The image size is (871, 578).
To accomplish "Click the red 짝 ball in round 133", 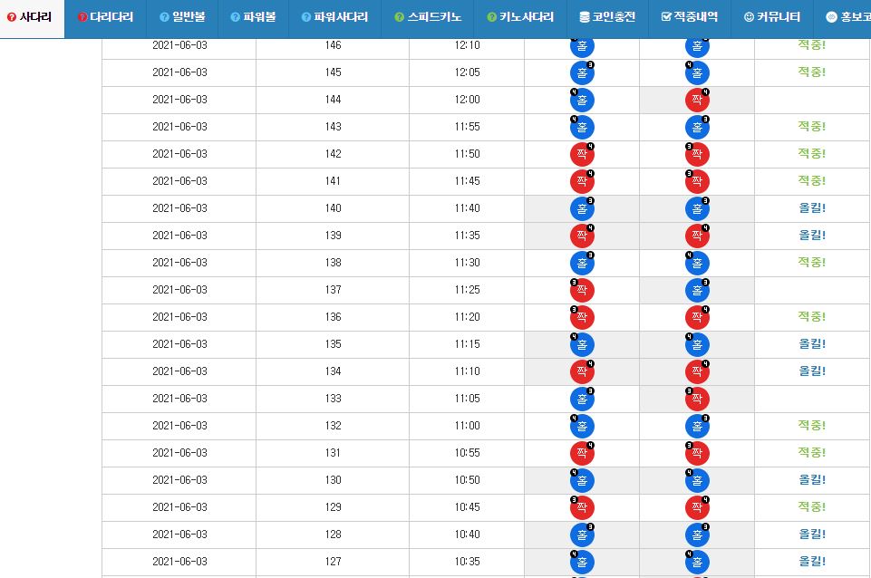I will pos(697,400).
